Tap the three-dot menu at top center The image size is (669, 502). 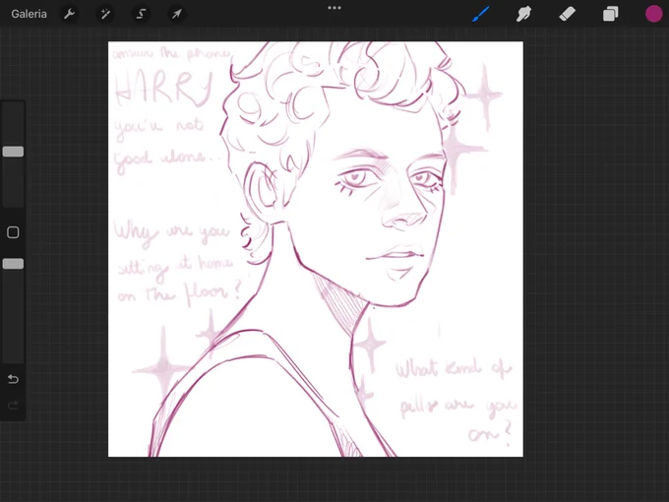click(x=334, y=8)
